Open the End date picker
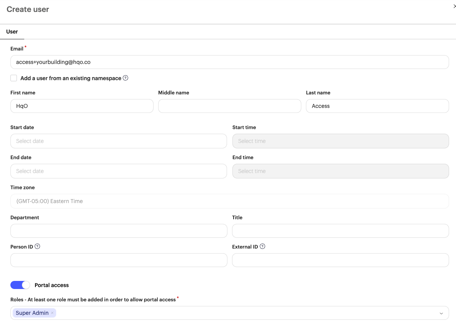The width and height of the screenshot is (456, 326). pos(119,171)
